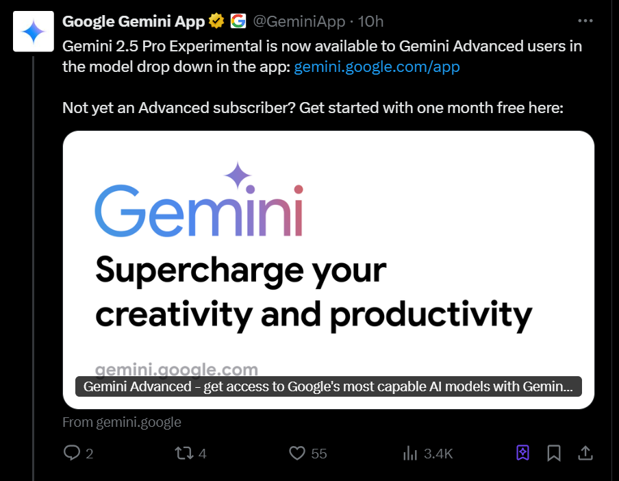The height and width of the screenshot is (481, 619).
Task: Click the From gemini.google link
Action: [121, 422]
